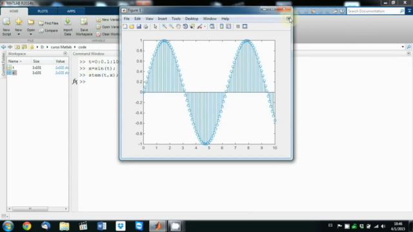Open Google Chrome from the taskbar
Viewport: 413px width, 232px height.
click(x=26, y=226)
